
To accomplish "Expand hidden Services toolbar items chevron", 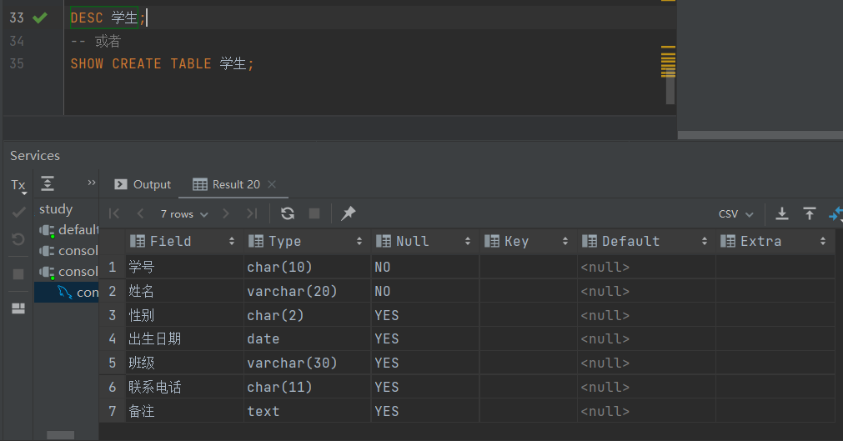I will click(92, 183).
